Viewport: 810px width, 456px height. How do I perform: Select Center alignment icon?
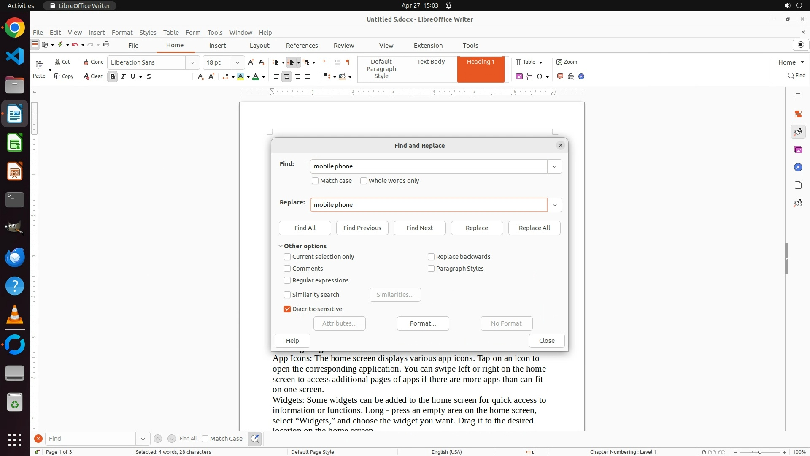click(287, 76)
